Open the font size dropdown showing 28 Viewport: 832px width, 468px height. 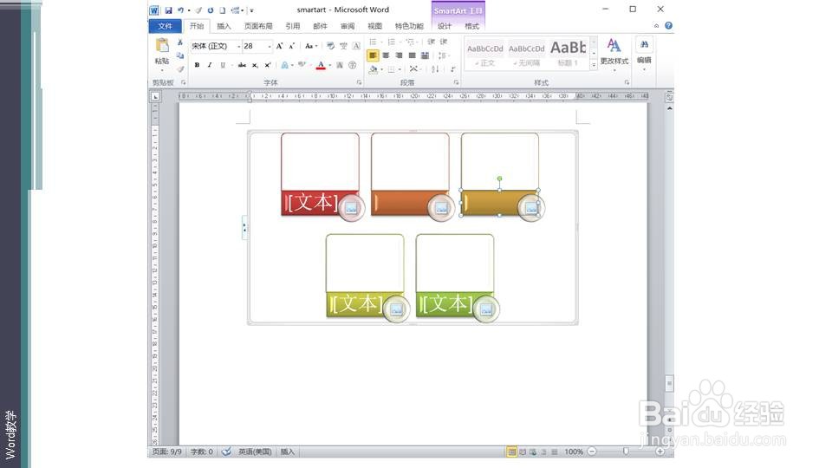pyautogui.click(x=269, y=46)
